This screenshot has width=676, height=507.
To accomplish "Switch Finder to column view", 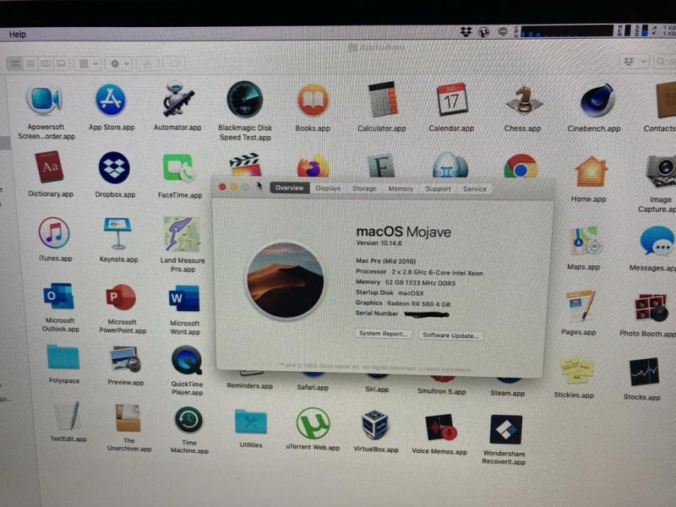I will tap(46, 64).
